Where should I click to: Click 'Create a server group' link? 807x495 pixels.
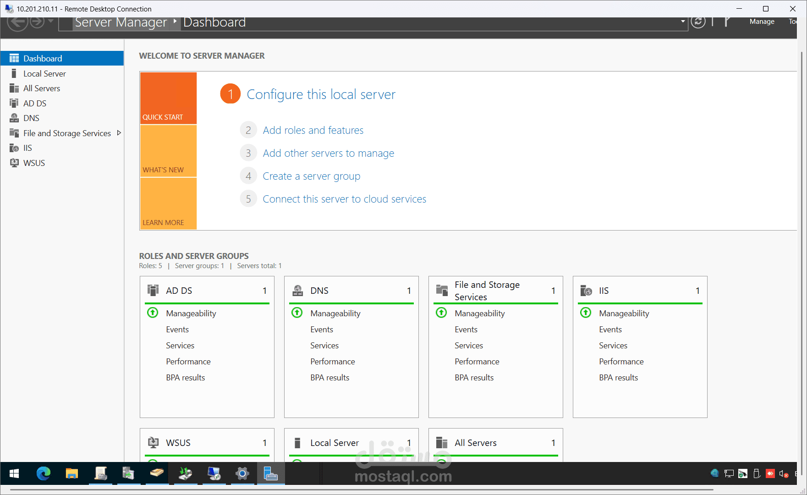click(311, 176)
